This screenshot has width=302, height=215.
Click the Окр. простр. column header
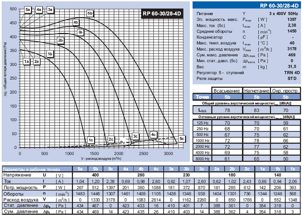[285, 91]
